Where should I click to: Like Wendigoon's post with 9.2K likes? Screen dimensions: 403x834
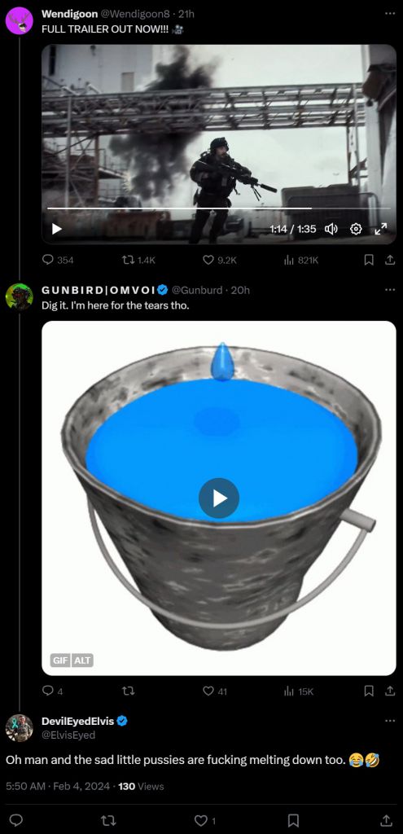tap(220, 260)
